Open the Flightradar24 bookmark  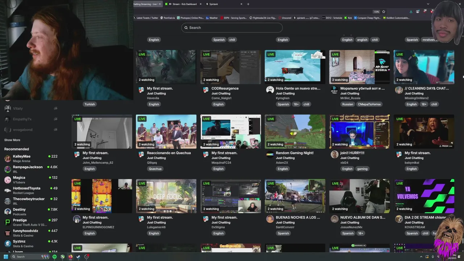point(263,18)
